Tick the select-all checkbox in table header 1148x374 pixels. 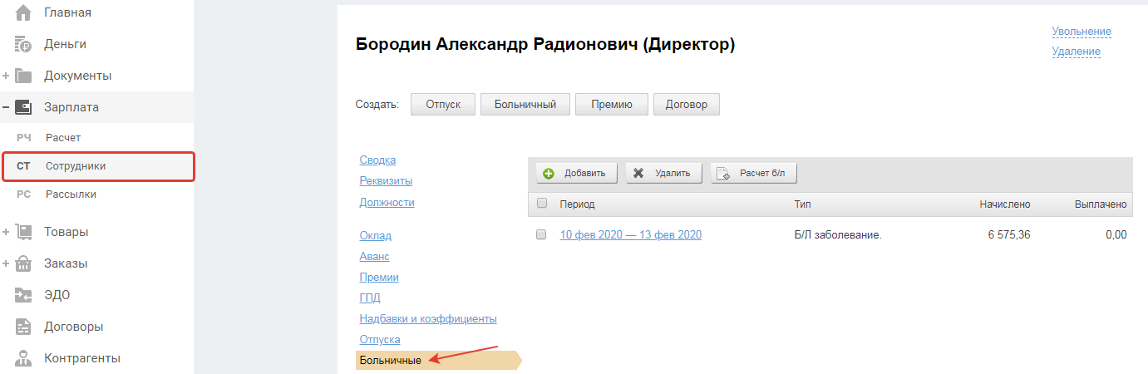tap(542, 204)
